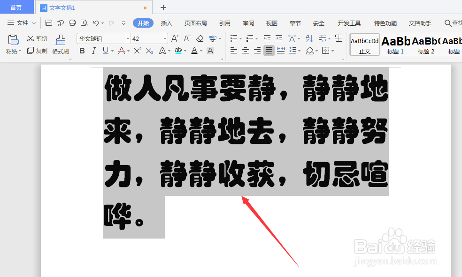Expand the 粘贴 paste options arrow

(20, 51)
